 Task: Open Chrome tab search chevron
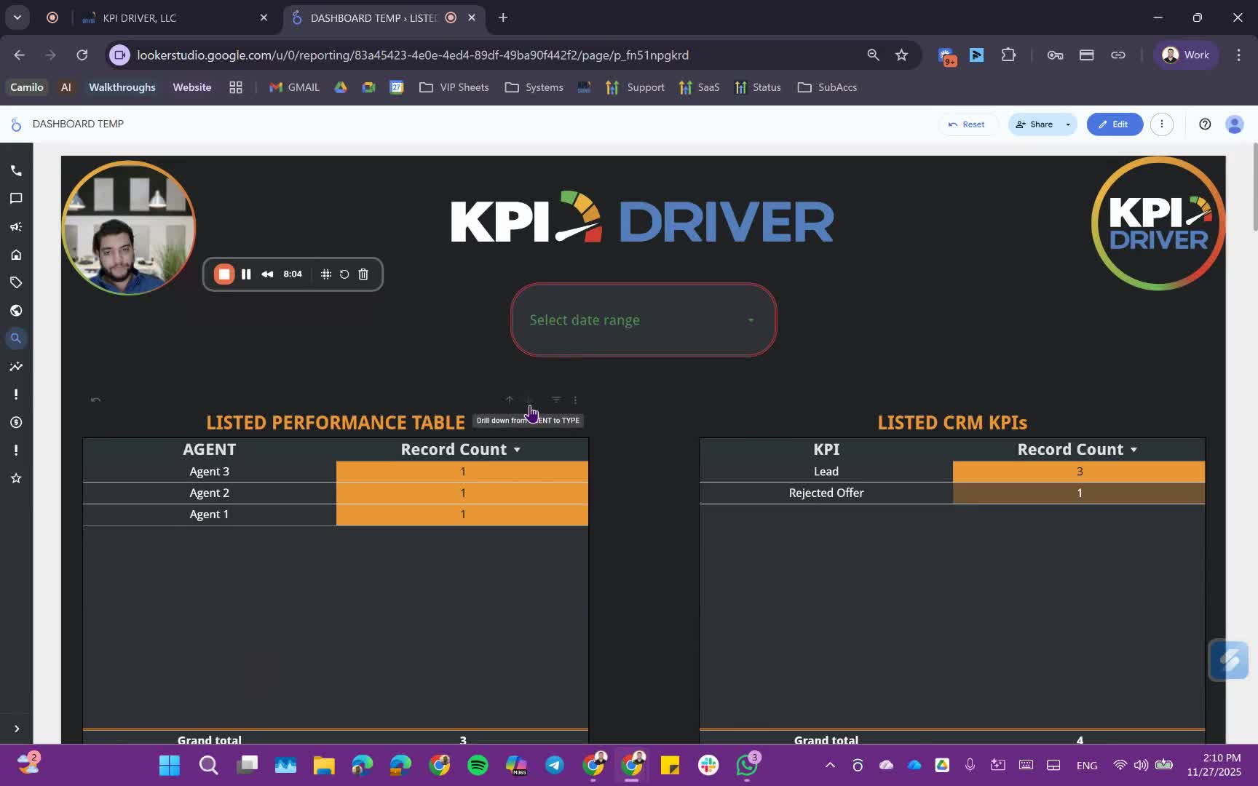tap(17, 17)
